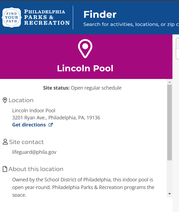This screenshot has height=212, width=179.
Task: Click the scrollbar up arrow
Action: click(169, 82)
